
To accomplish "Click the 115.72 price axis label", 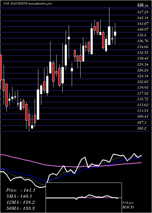I will [x=143, y=99].
